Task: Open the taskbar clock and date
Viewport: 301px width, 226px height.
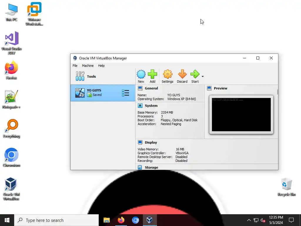Action: pos(276,220)
